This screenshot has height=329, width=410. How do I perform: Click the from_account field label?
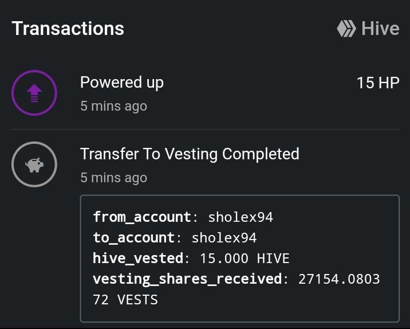click(143, 217)
